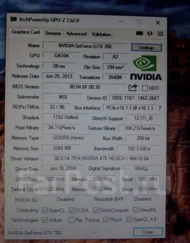
Task: Click the GPU field GK104
Action: (61, 56)
